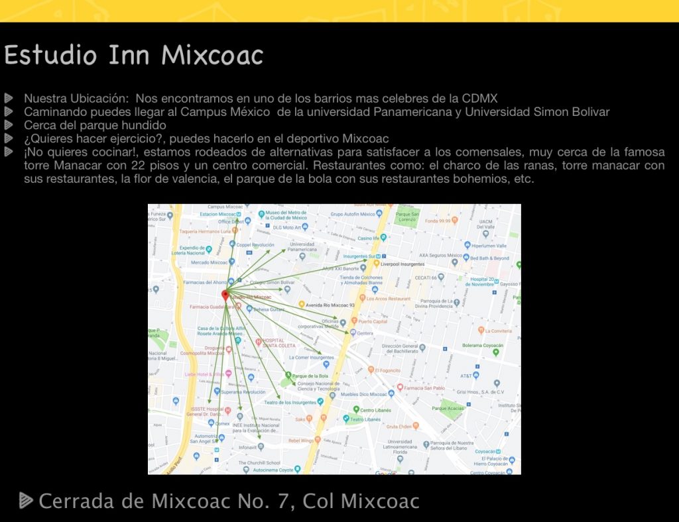Select the Puerto Capital restaurant pin
Image resolution: width=679 pixels, height=522 pixels.
(x=354, y=321)
